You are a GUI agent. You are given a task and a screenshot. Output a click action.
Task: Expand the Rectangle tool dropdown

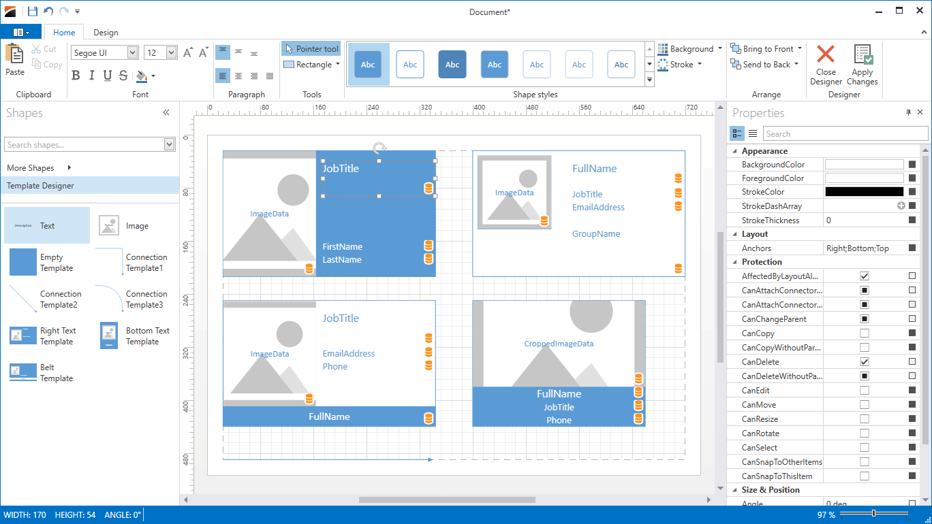click(338, 65)
